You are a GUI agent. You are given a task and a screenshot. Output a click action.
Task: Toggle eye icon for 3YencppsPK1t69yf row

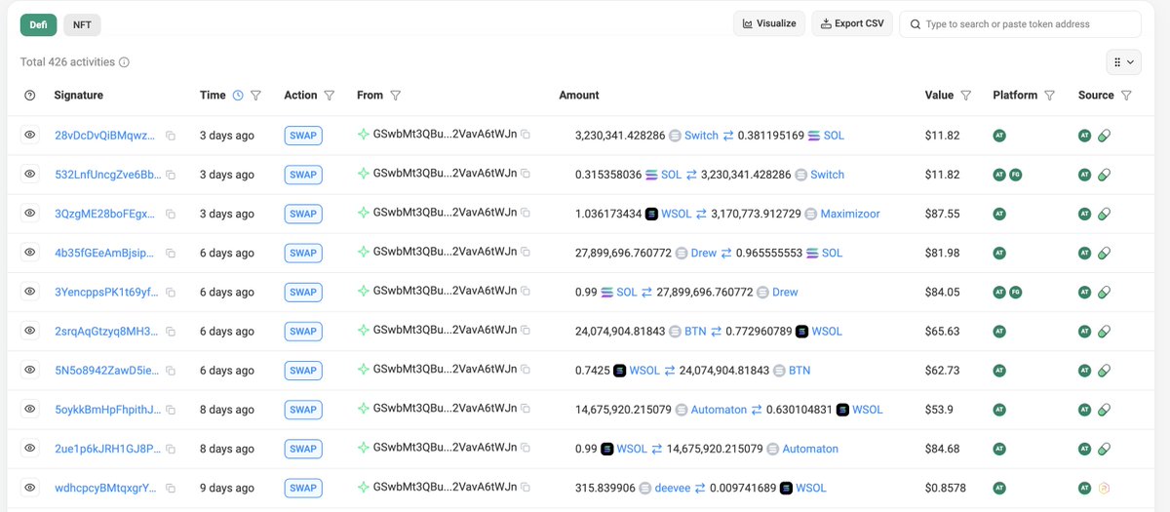29,292
